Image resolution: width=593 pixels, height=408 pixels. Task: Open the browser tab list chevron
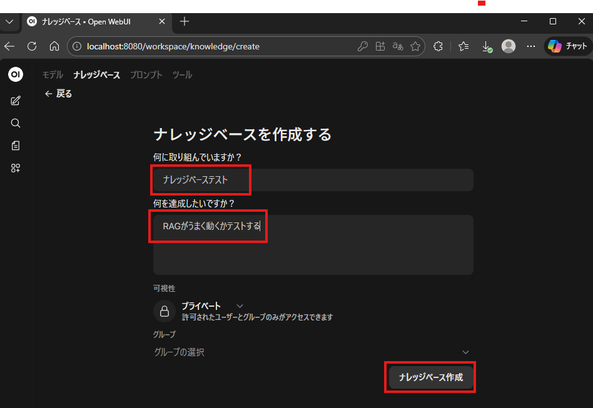tap(9, 21)
